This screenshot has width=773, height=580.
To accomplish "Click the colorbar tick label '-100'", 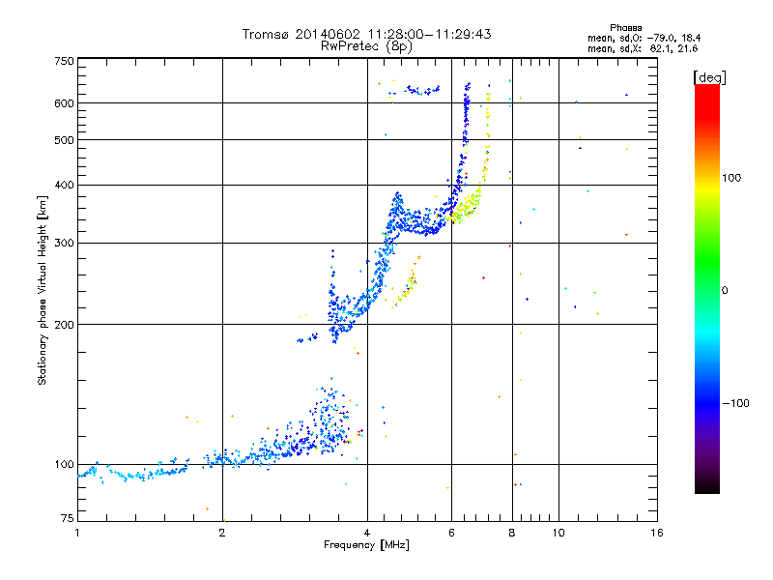I will click(735, 403).
